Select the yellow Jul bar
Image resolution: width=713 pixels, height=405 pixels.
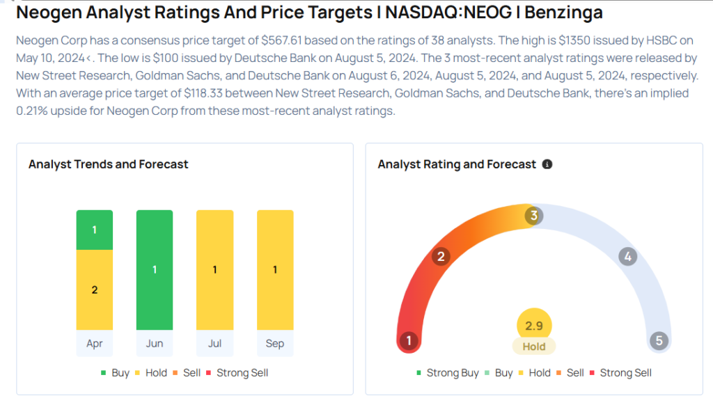[214, 270]
